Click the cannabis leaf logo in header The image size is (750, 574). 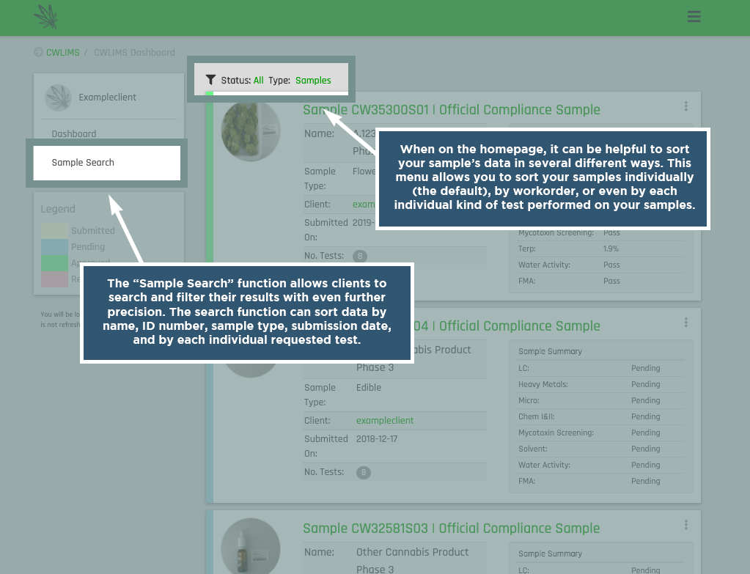click(46, 17)
